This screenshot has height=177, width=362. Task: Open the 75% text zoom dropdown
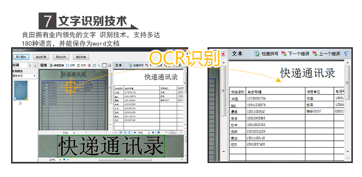[x=144, y=133]
